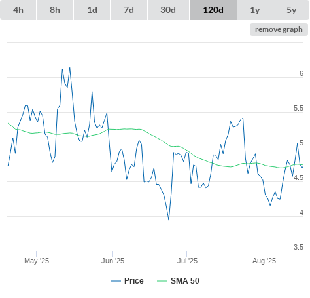Click the 5.5 y-axis value label
This screenshot has height=298, width=310.
[298, 108]
